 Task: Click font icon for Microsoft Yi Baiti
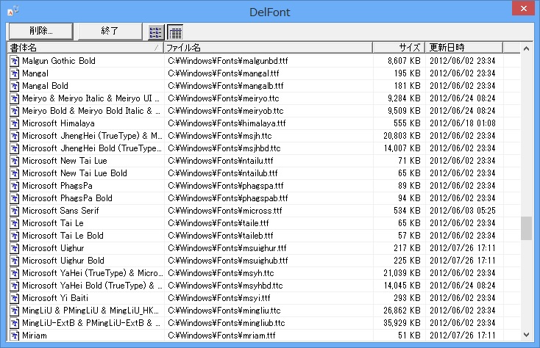[15, 298]
